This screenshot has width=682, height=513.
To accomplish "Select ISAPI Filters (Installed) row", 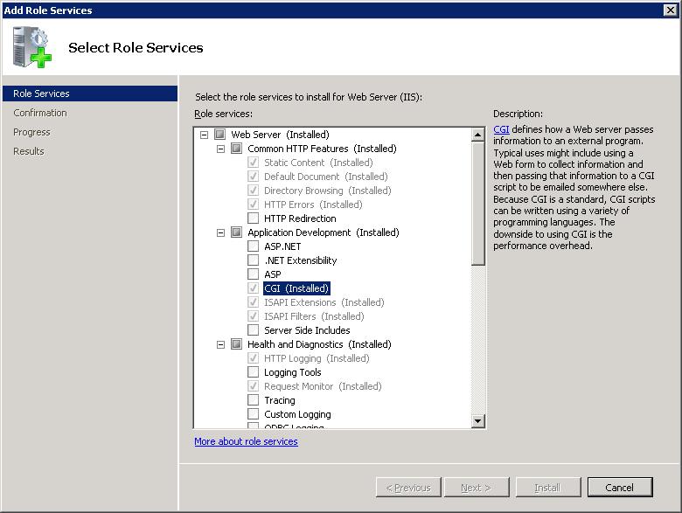I will (x=314, y=316).
